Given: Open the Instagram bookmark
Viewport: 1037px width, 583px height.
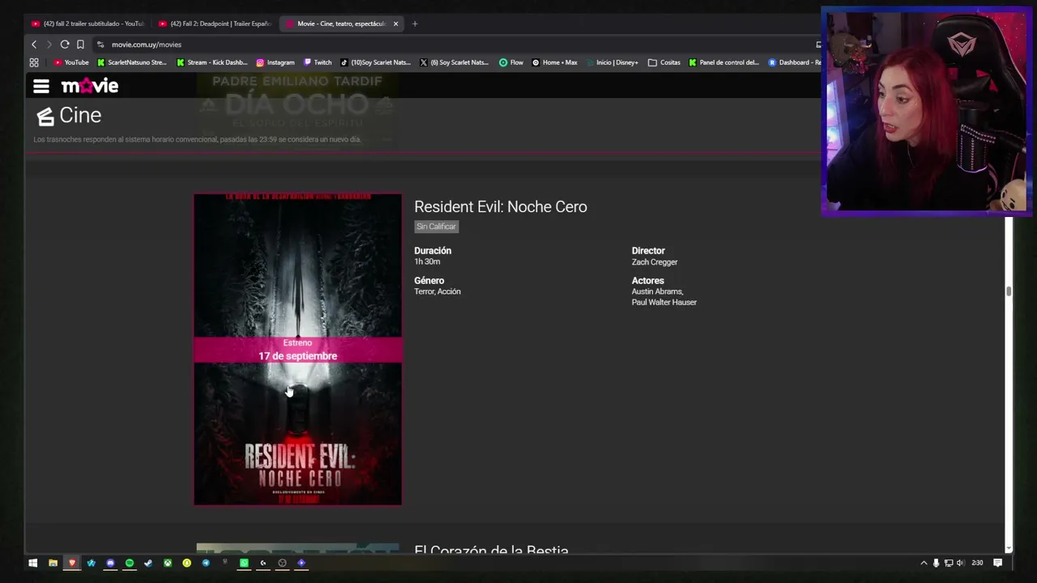Looking at the screenshot, I should [x=275, y=62].
